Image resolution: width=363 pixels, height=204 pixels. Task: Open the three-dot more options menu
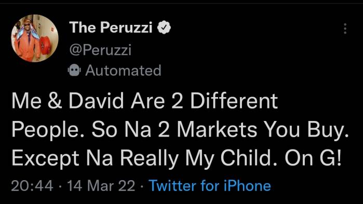(345, 29)
